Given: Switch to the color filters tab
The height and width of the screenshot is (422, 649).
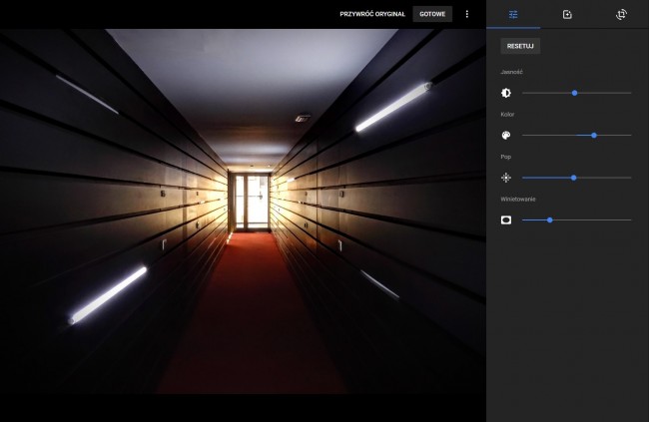Looking at the screenshot, I should pyautogui.click(x=567, y=15).
